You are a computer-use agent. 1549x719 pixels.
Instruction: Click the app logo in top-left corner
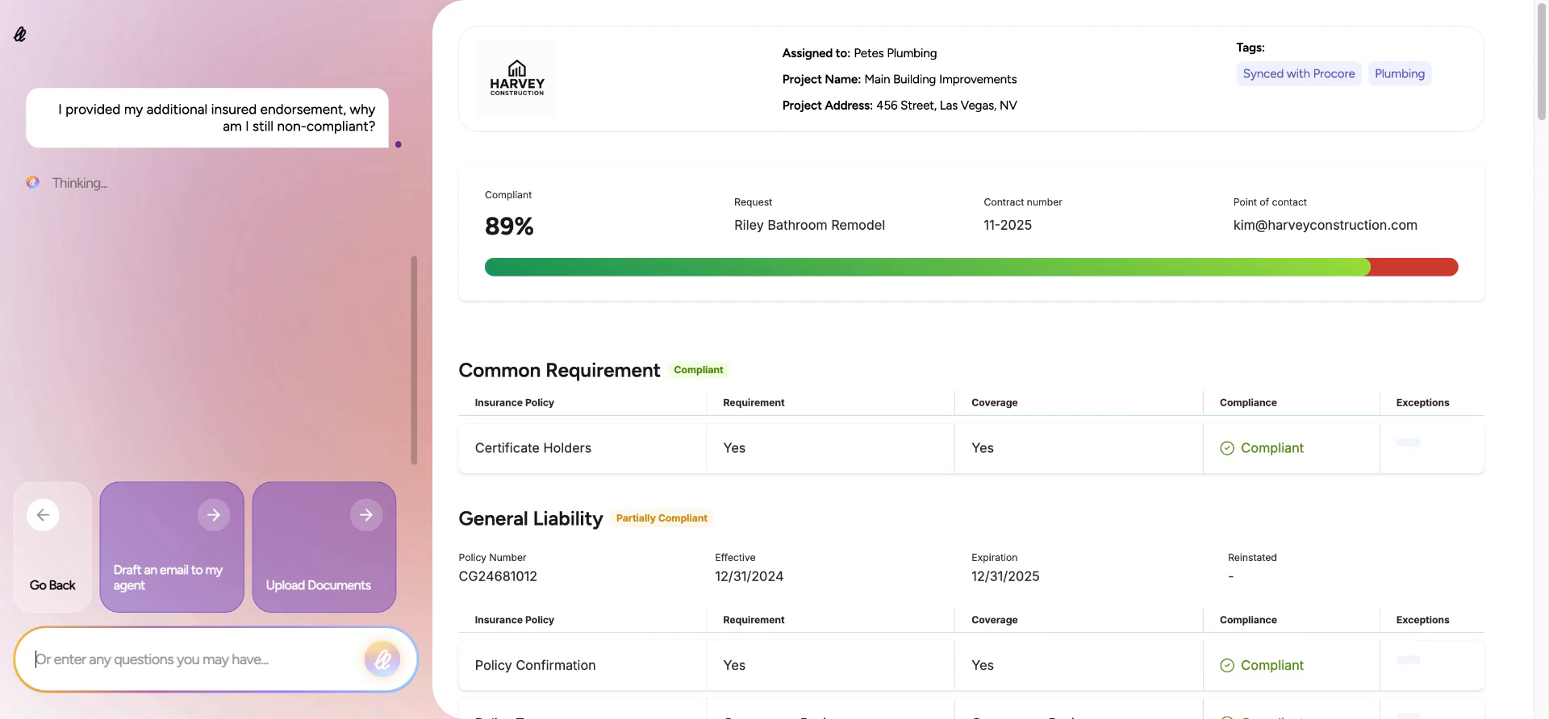20,34
